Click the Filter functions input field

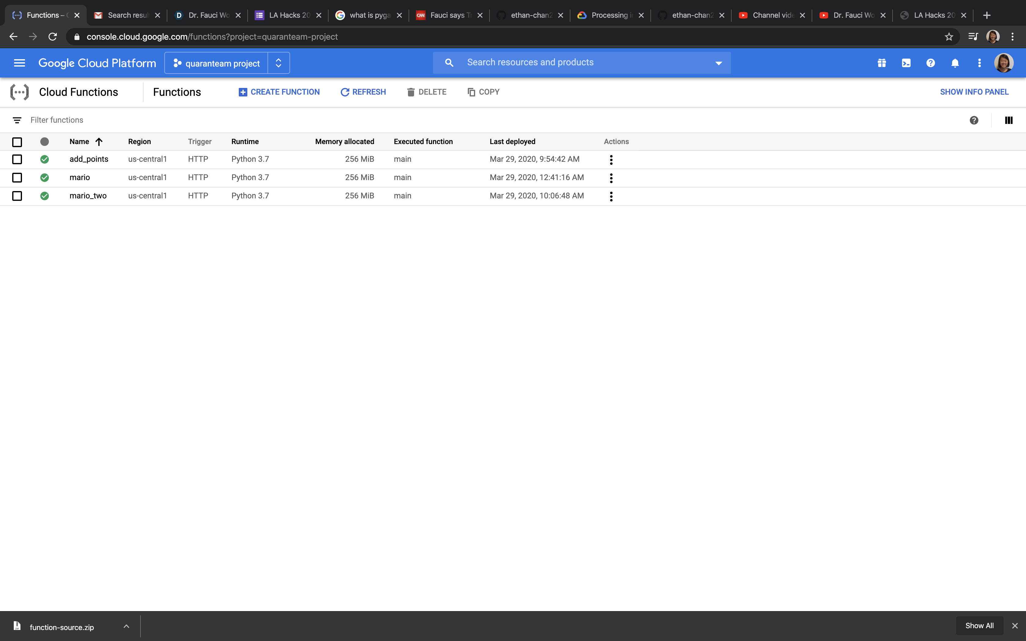click(x=254, y=120)
